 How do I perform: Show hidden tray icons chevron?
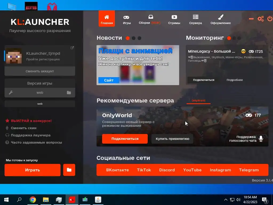(x=226, y=200)
